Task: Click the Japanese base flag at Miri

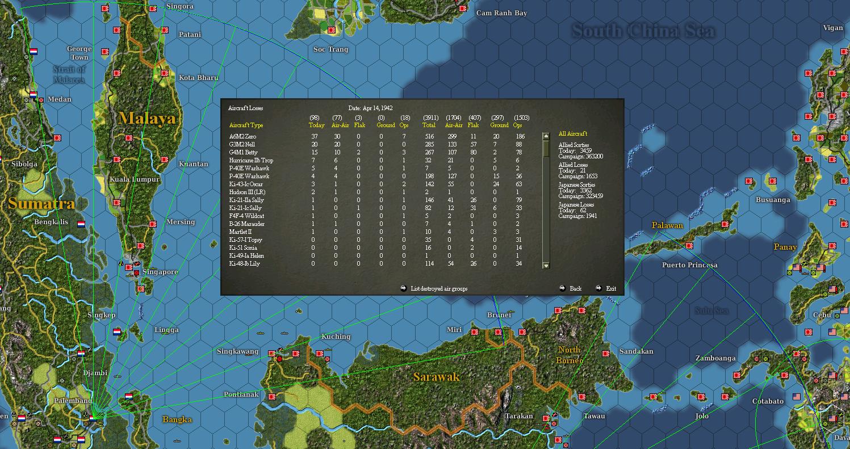Action: [x=475, y=332]
